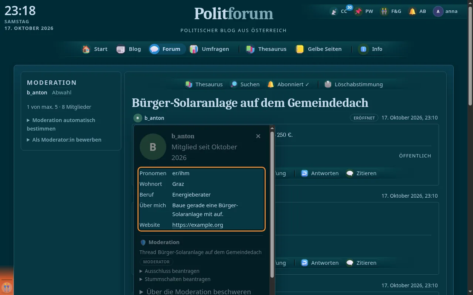Screen dimensions: 473x295
Task: Open the thread toolbar Thesaurus icon
Action: 189,84
